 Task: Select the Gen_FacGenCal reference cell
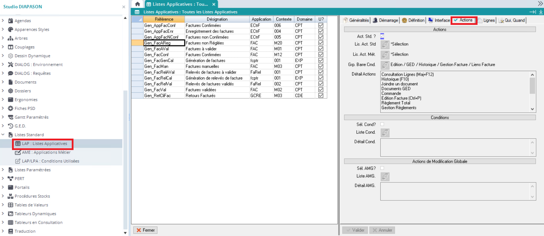(164, 61)
